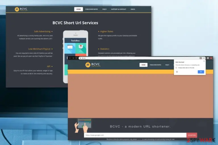Open the browser profile avatar icon
Image resolution: width=218 pixels, height=145 pixels.
[x=208, y=58]
